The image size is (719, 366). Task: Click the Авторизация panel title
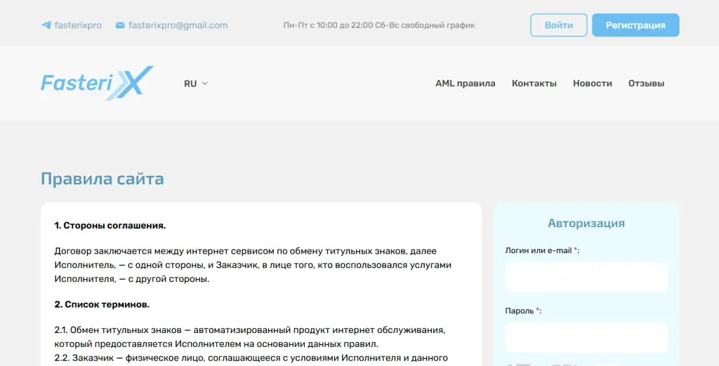tap(586, 223)
